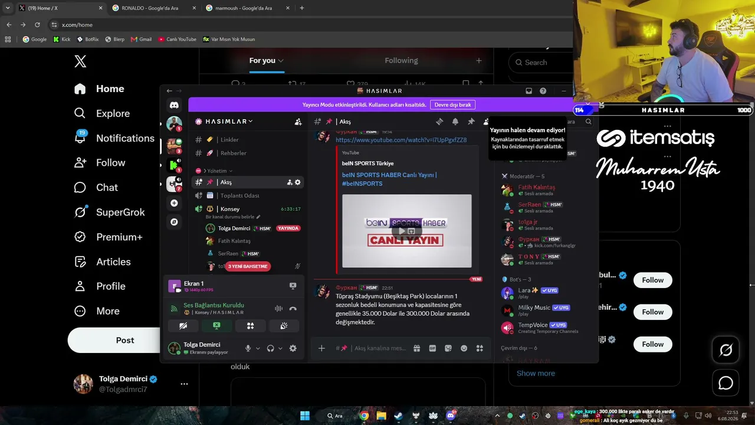This screenshot has width=755, height=425.
Task: Open tab search dropdown in Chrome
Action: [x=8, y=8]
